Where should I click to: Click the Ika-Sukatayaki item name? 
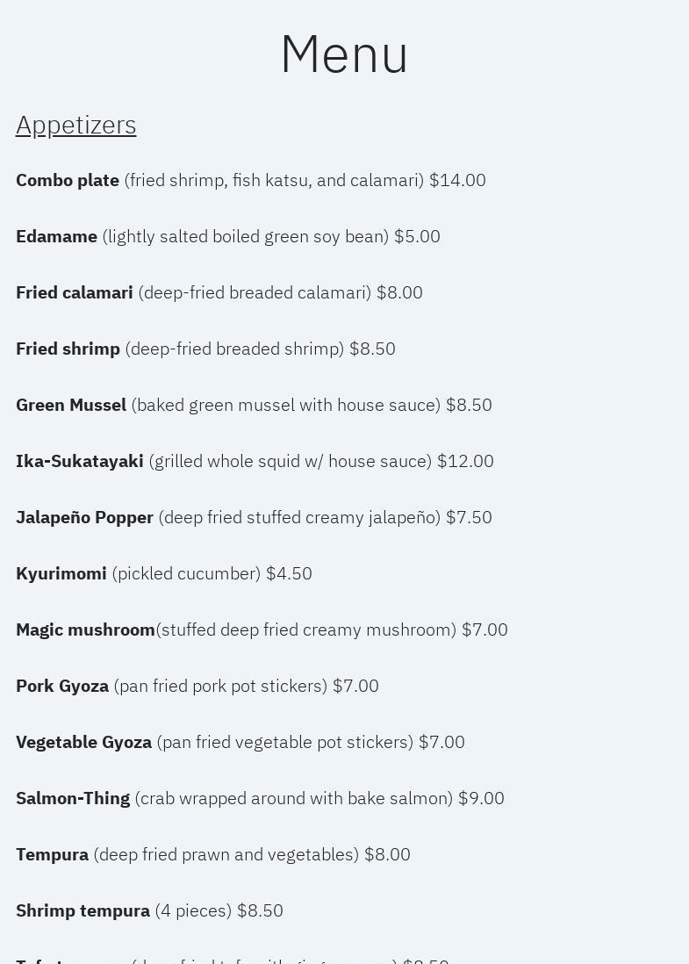[80, 462]
